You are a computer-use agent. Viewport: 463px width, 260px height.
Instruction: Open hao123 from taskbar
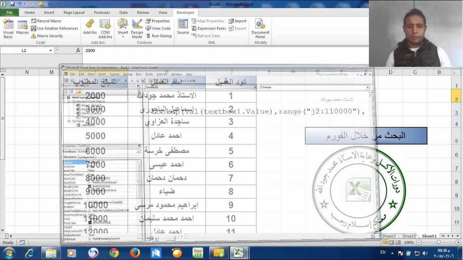[198, 253]
